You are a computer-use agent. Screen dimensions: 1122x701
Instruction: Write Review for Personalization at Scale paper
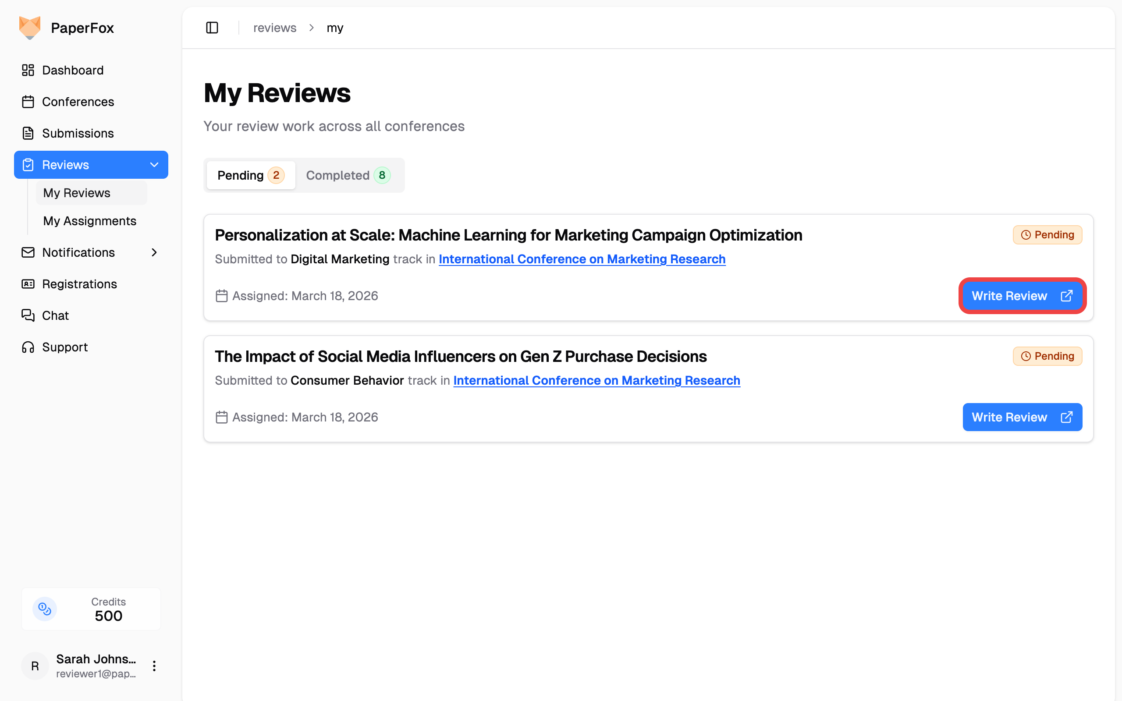point(1022,296)
